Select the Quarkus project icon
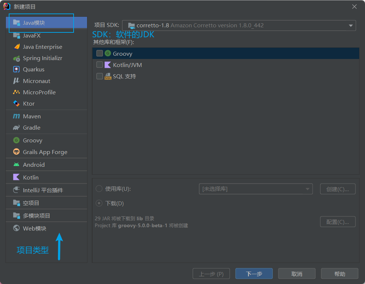This screenshot has width=365, height=284. pyautogui.click(x=16, y=69)
